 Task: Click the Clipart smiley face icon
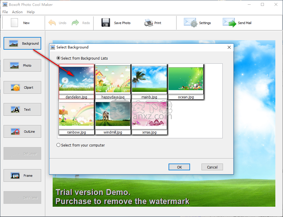pyautogui.click(x=15, y=88)
